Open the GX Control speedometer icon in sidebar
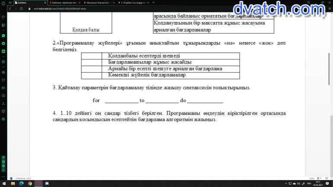Image resolution: width=333 pixels, height=187 pixels. coord(3,17)
